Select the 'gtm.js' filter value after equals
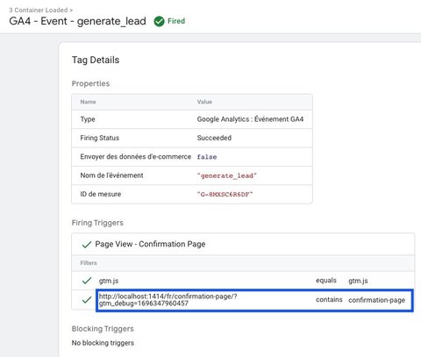 [358, 281]
